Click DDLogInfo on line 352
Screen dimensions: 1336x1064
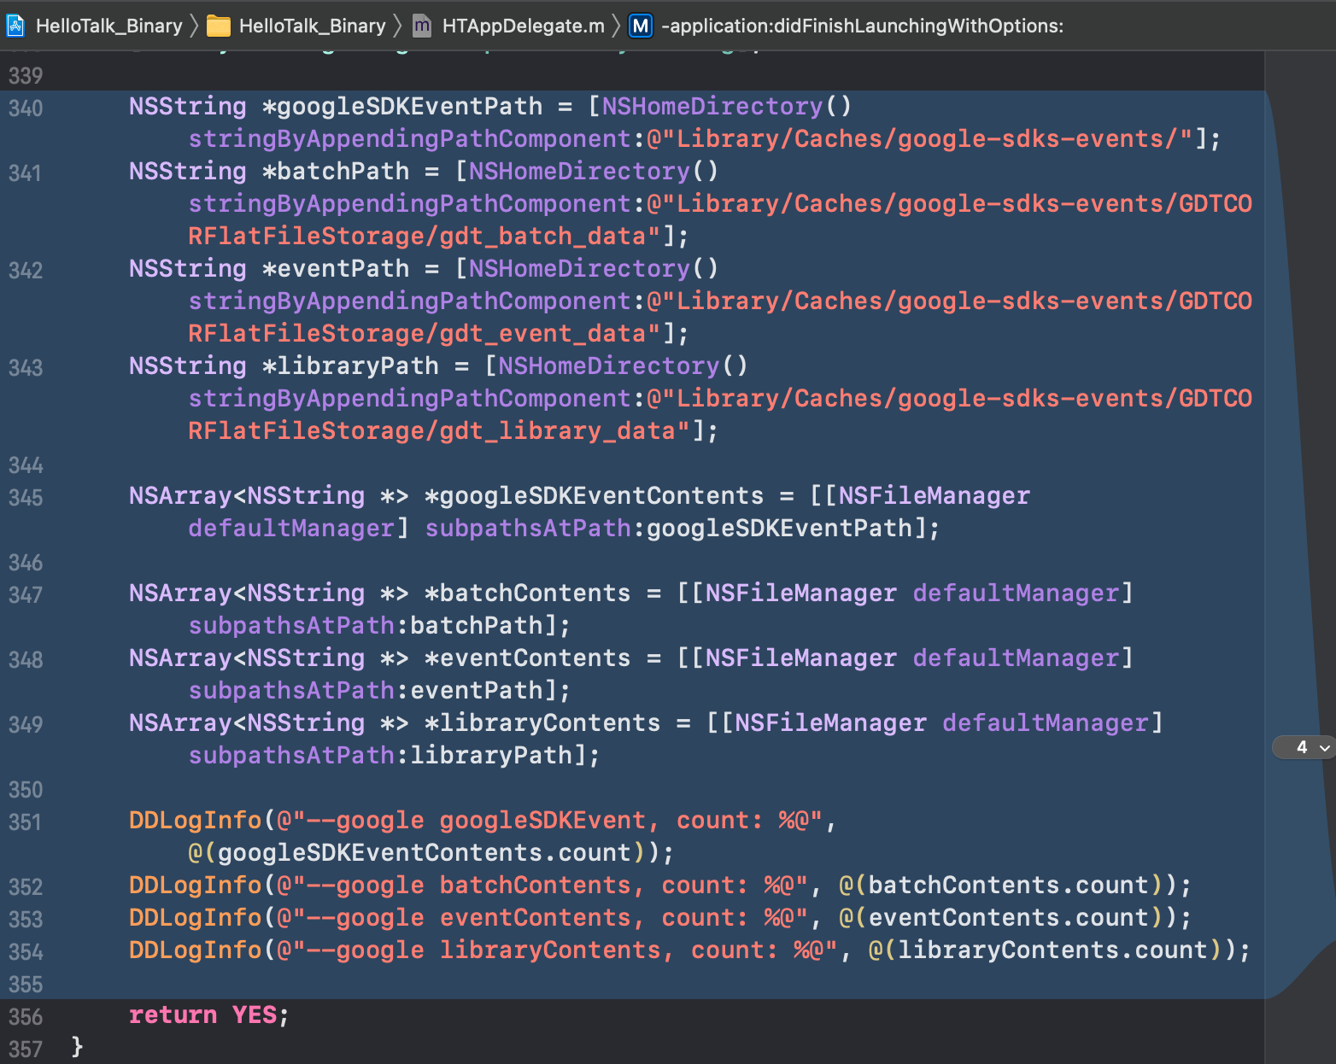click(195, 886)
